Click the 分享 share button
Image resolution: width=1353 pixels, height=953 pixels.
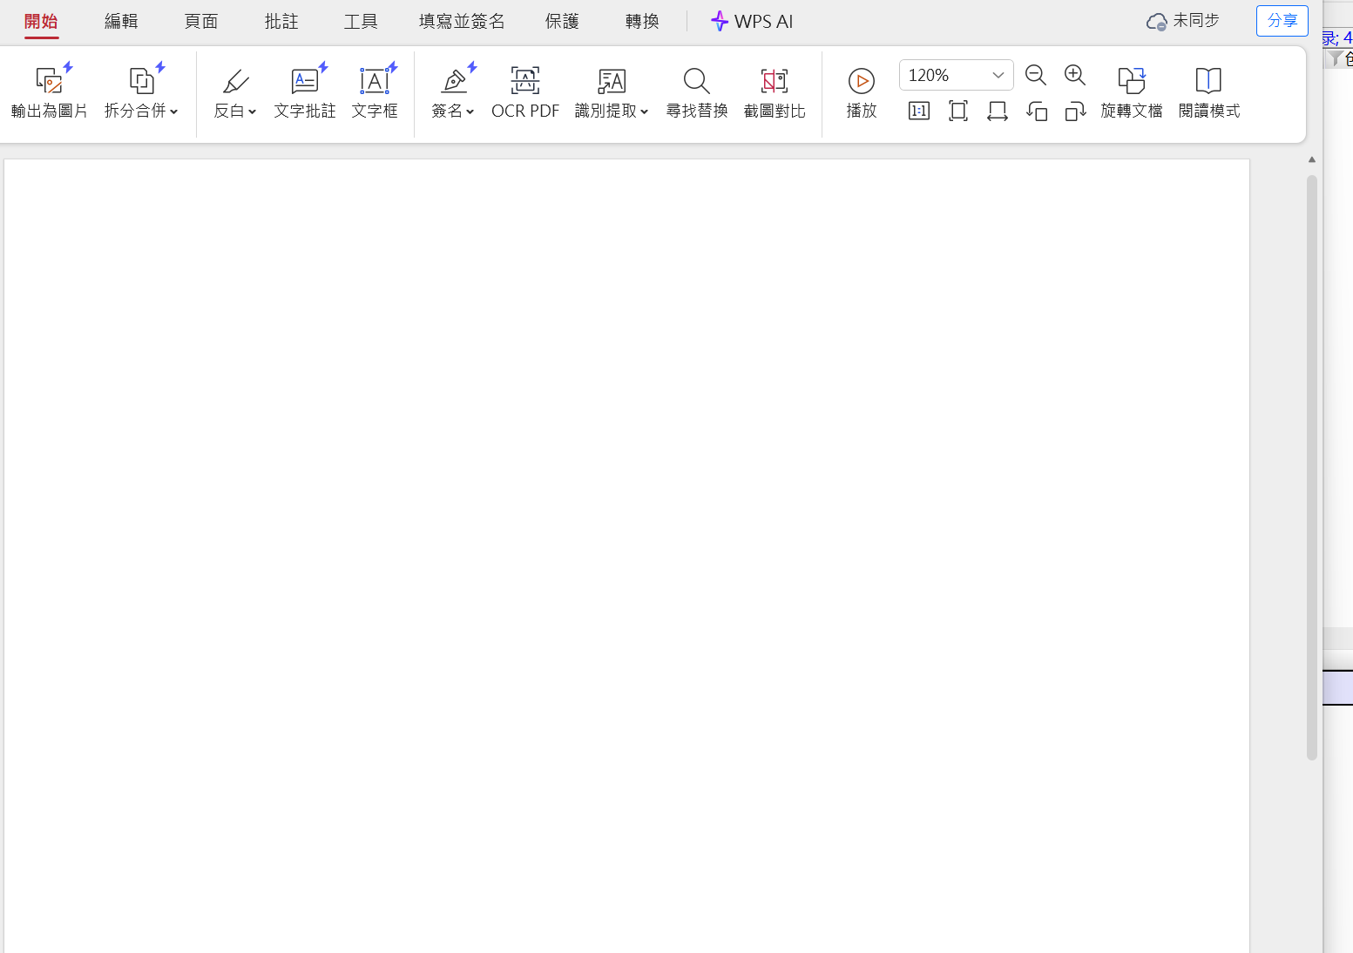1282,20
